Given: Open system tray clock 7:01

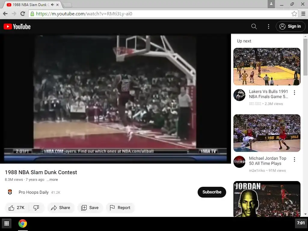Looking at the screenshot, I should [x=301, y=223].
